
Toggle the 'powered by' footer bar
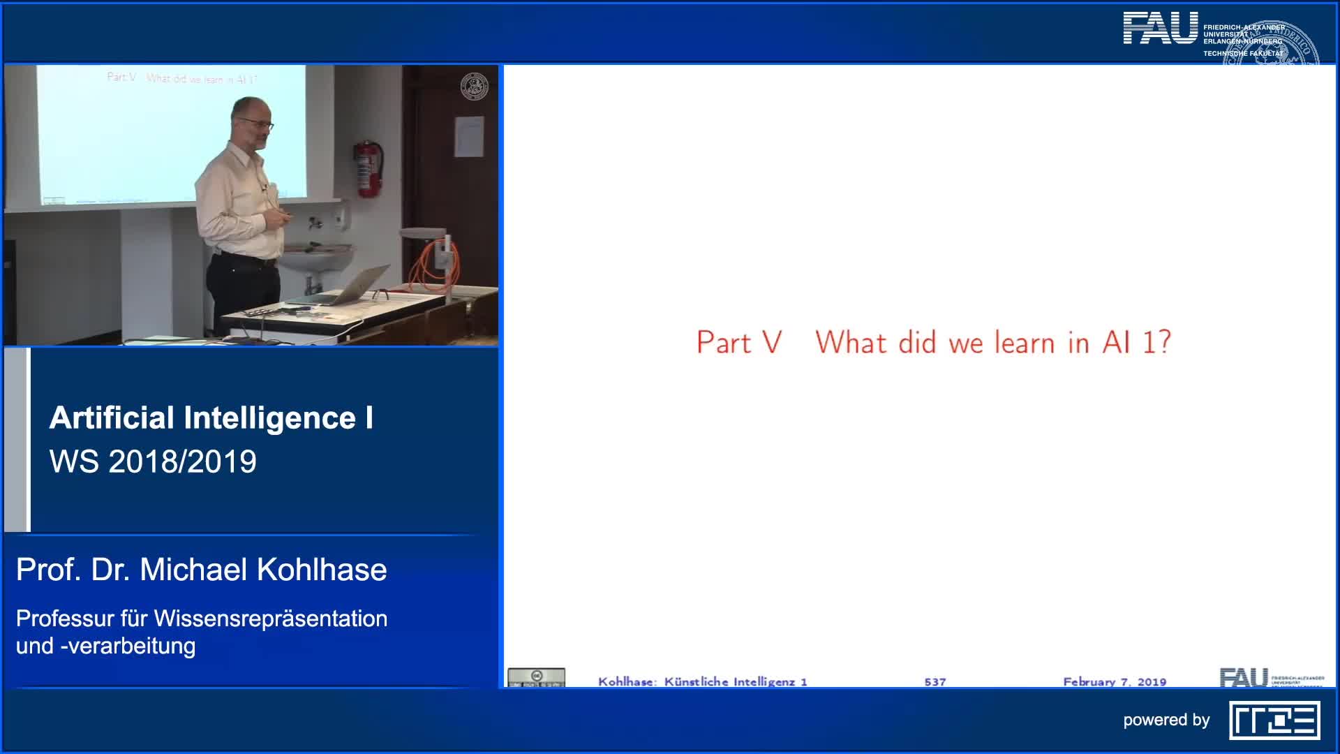pos(1168,720)
